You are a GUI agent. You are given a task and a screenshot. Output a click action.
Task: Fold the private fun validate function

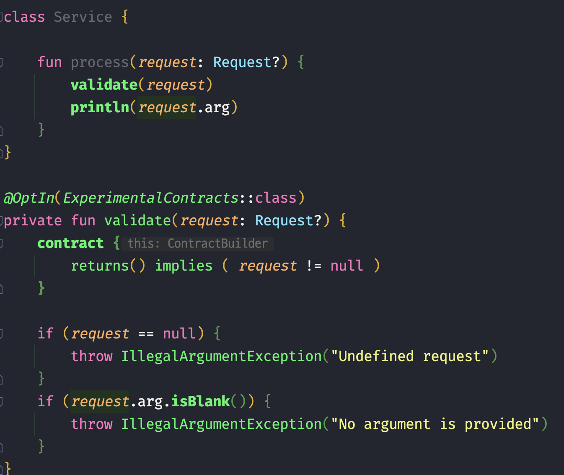pyautogui.click(x=2, y=221)
